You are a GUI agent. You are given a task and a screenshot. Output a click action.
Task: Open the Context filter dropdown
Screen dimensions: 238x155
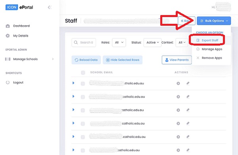tap(182, 42)
